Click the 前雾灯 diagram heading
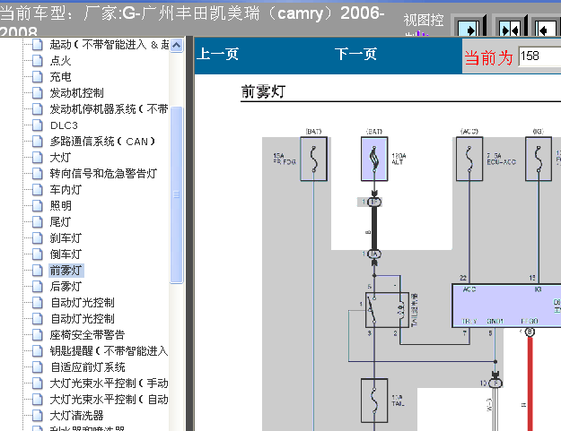Screen dimensions: 561x431 point(263,91)
